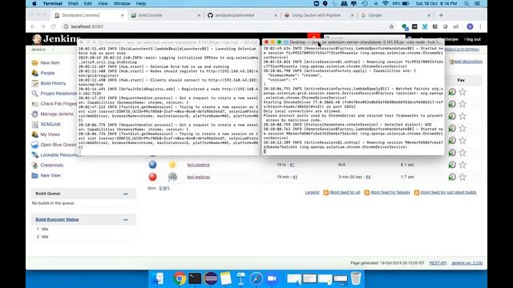Schedule a build for test-pipeline
513x288 pixels.
point(452,165)
